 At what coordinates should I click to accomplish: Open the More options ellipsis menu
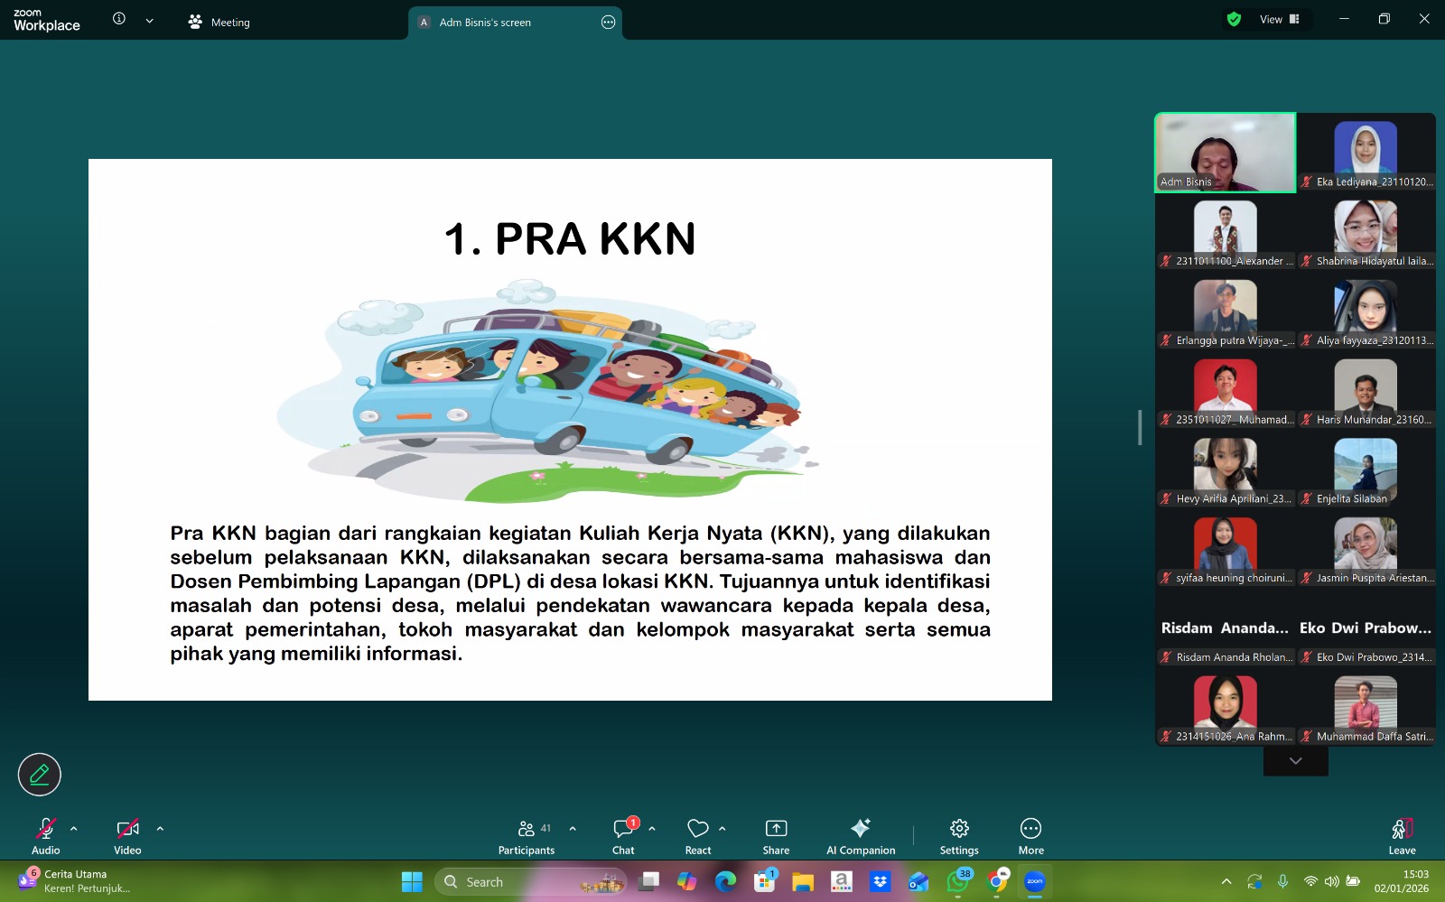(x=1030, y=834)
